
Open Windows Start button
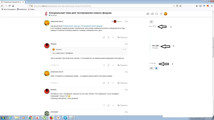(3, 118)
